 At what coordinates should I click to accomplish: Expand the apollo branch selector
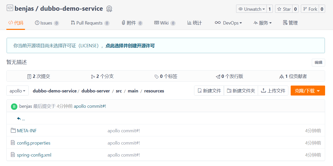(17, 91)
